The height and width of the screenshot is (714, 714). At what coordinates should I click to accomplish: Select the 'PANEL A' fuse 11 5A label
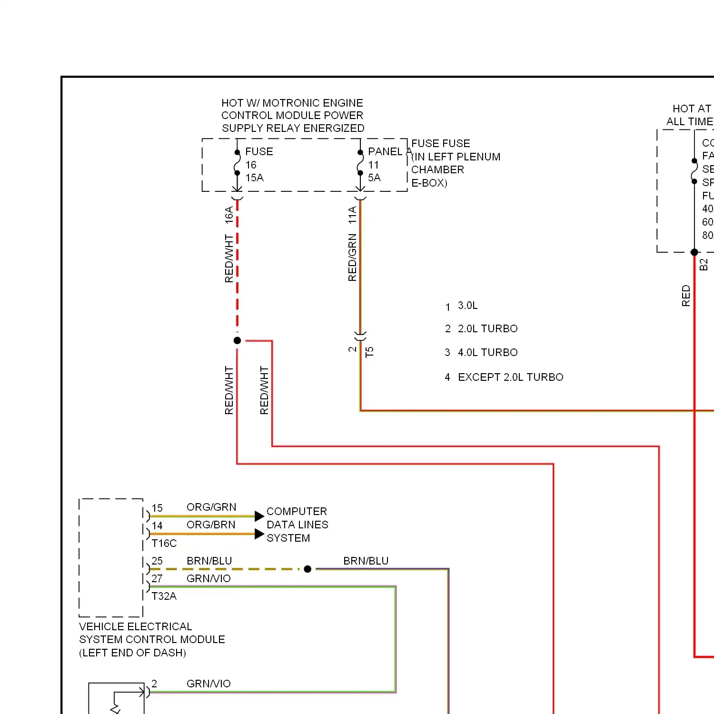point(390,165)
